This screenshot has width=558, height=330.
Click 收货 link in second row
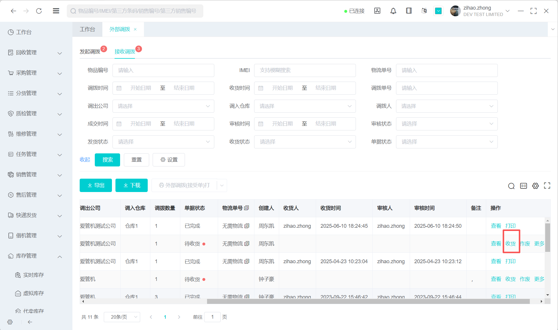(x=510, y=244)
